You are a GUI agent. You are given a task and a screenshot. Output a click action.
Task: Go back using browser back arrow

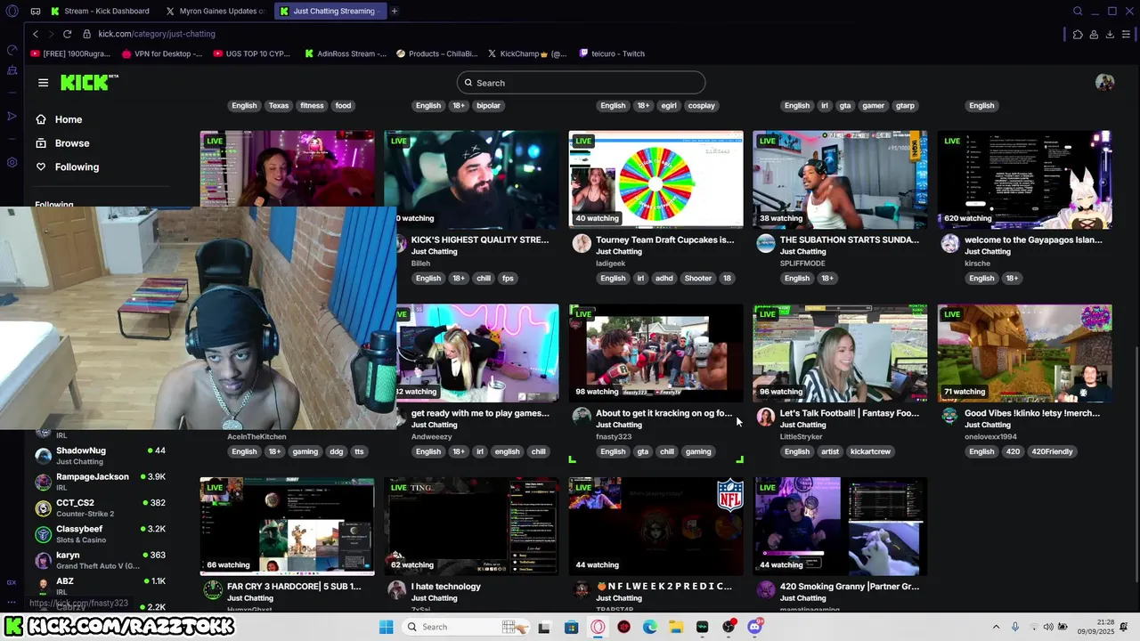click(36, 34)
